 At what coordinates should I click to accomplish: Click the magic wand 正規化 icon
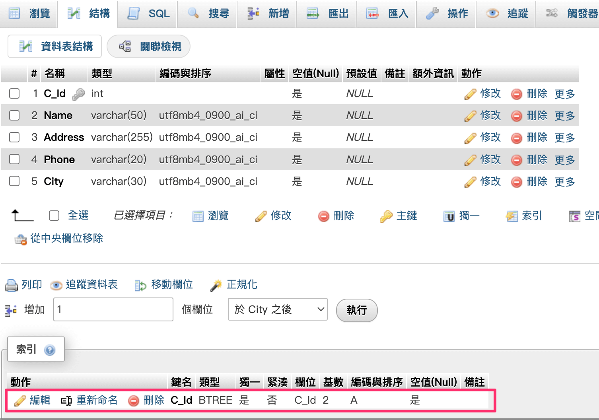(216, 285)
